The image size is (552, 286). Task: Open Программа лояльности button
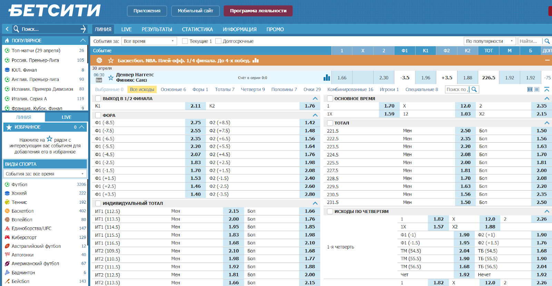pos(258,11)
